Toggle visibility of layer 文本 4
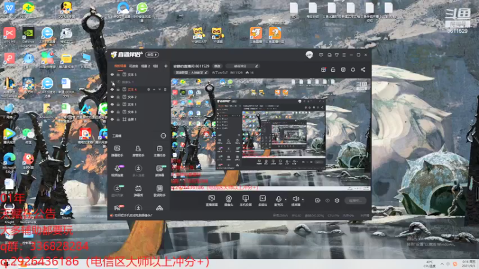This screenshot has height=269, width=479. 112,89
